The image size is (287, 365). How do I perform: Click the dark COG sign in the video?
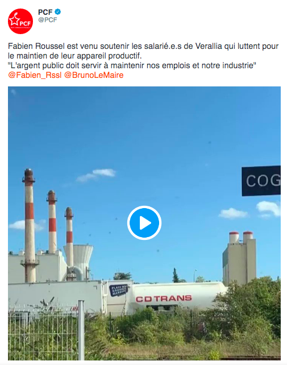(x=261, y=181)
